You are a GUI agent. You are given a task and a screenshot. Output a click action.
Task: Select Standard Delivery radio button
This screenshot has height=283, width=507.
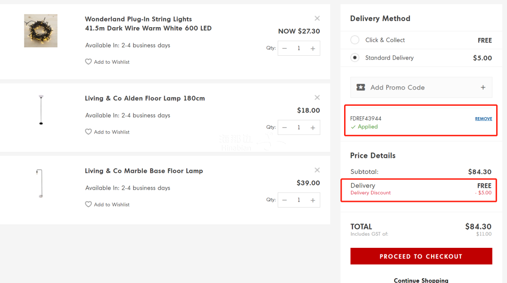[355, 58]
